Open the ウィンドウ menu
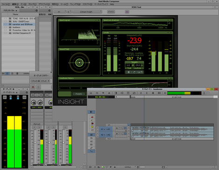 (75, 4)
